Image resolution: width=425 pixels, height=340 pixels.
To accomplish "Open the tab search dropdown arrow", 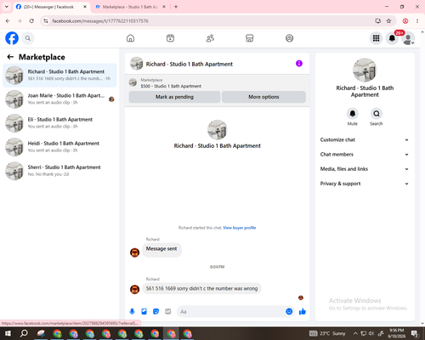I will click(x=7, y=7).
